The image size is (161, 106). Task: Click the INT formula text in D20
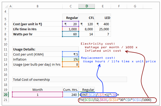[x=99, y=95]
